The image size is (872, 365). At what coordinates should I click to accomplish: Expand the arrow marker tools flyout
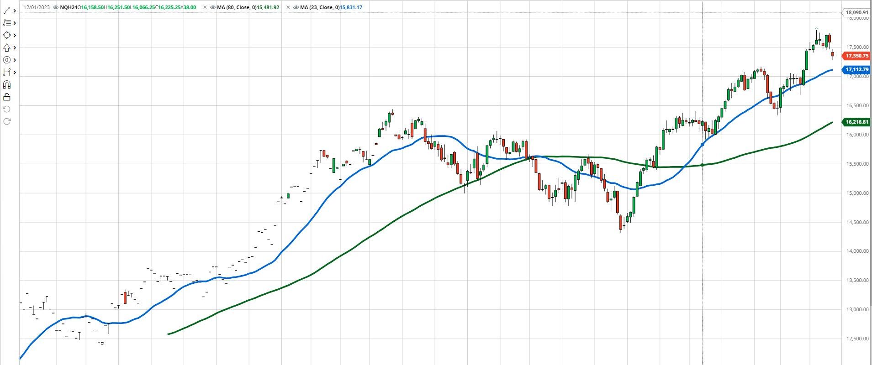tap(15, 47)
